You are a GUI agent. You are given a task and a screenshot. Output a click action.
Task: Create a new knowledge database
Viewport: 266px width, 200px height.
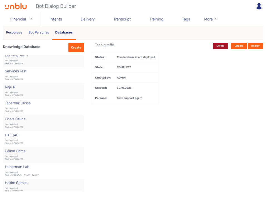pos(76,47)
